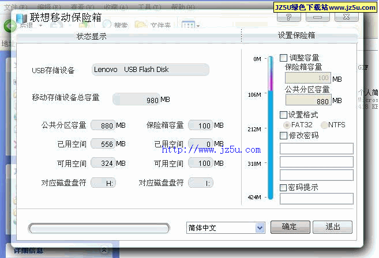
Task: Open the Views dropdown arrow in Explorer
Action: (x=198, y=25)
